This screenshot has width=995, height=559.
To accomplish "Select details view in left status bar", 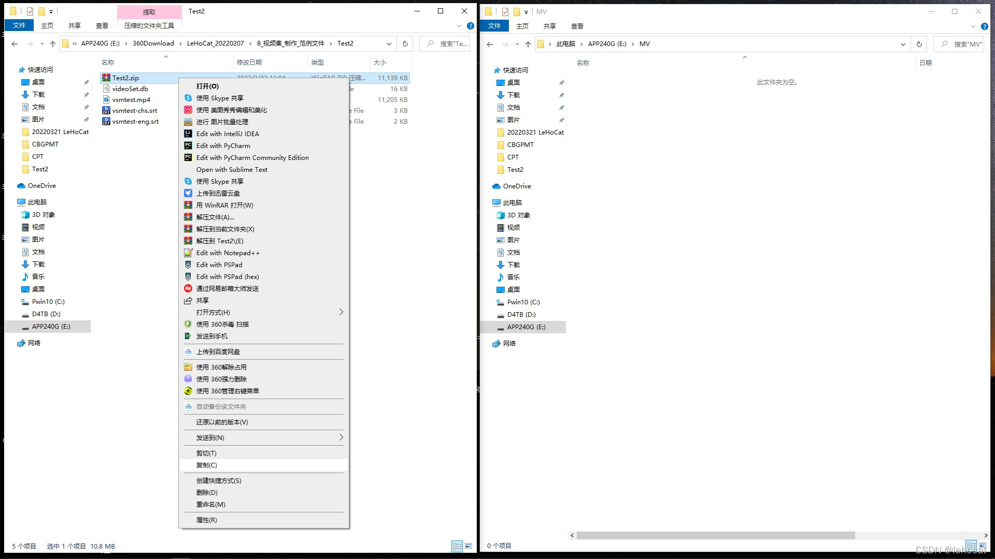I will 457,546.
